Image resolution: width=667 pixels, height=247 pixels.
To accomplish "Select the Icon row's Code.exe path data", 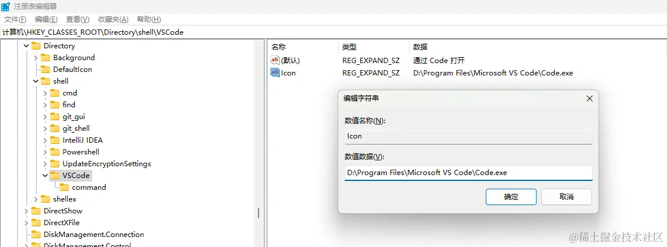I will coord(493,73).
